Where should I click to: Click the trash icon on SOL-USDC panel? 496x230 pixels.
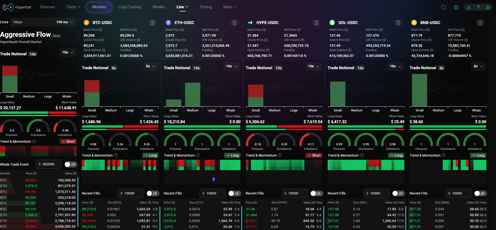[398, 23]
